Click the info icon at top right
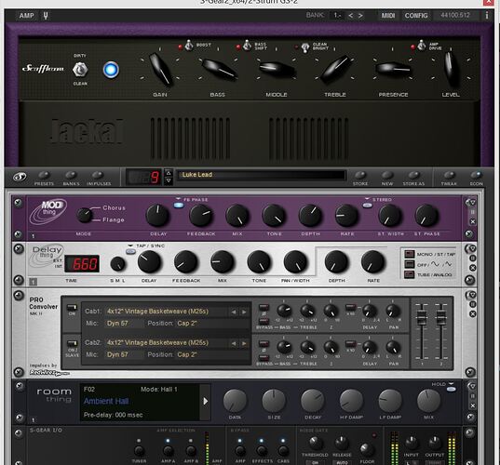Screen dimensions: 500x465 (x=487, y=15)
